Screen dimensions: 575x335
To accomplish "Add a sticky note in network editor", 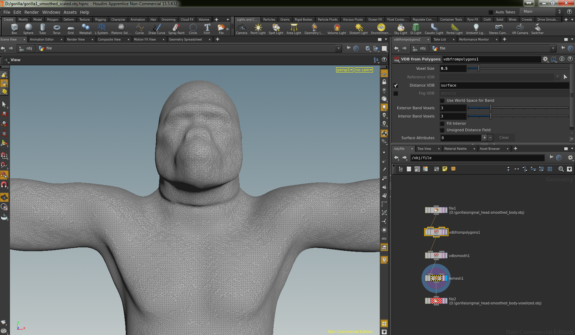I will point(445,169).
